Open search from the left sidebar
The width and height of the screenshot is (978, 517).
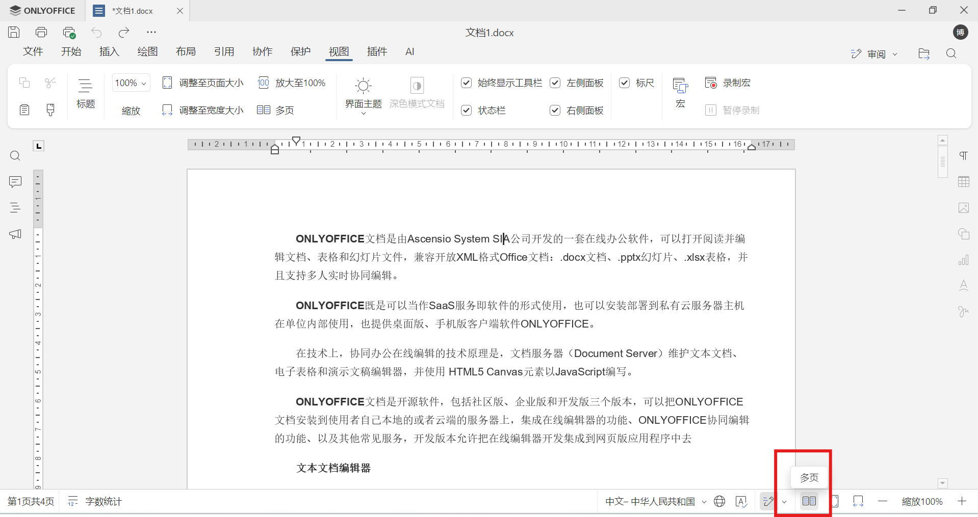[15, 155]
